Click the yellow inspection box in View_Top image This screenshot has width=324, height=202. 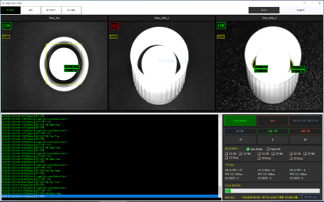63,64
